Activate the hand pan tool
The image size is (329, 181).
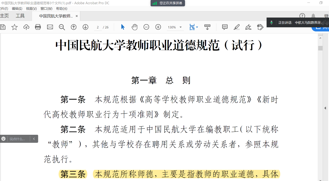[134, 27]
